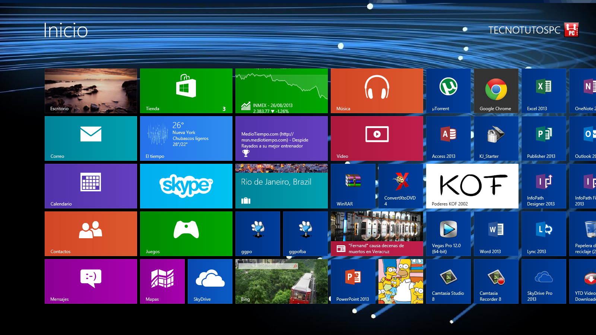Start Word 2013

click(x=496, y=233)
